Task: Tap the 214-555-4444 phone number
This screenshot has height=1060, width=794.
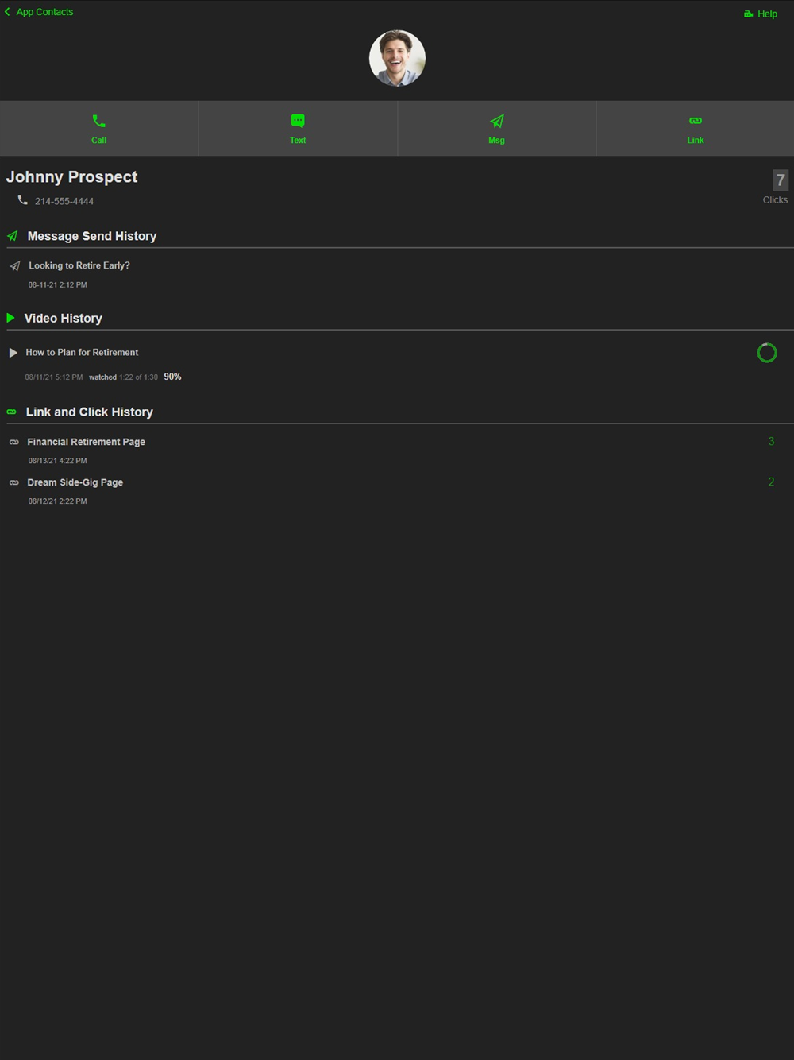Action: (64, 201)
